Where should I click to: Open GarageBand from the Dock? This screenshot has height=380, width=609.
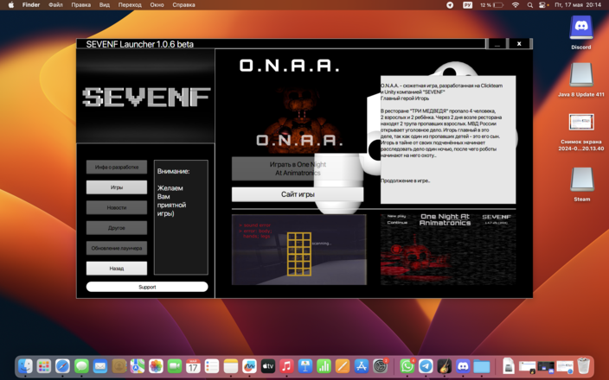(x=445, y=366)
